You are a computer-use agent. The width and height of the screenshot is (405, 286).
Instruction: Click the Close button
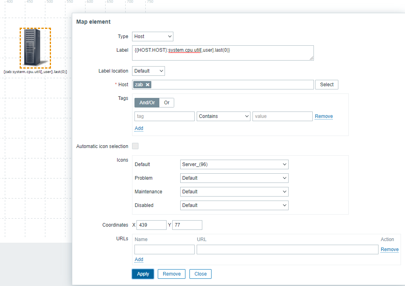click(200, 274)
